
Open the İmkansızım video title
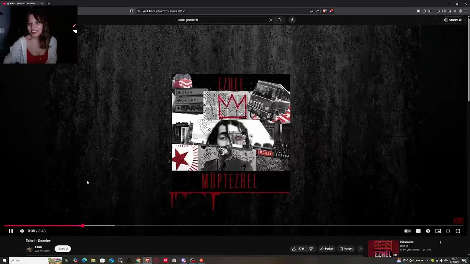407,242
